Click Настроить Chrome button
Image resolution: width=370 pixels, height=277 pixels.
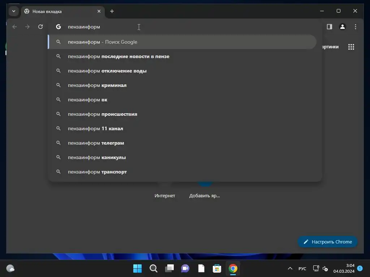click(x=327, y=242)
